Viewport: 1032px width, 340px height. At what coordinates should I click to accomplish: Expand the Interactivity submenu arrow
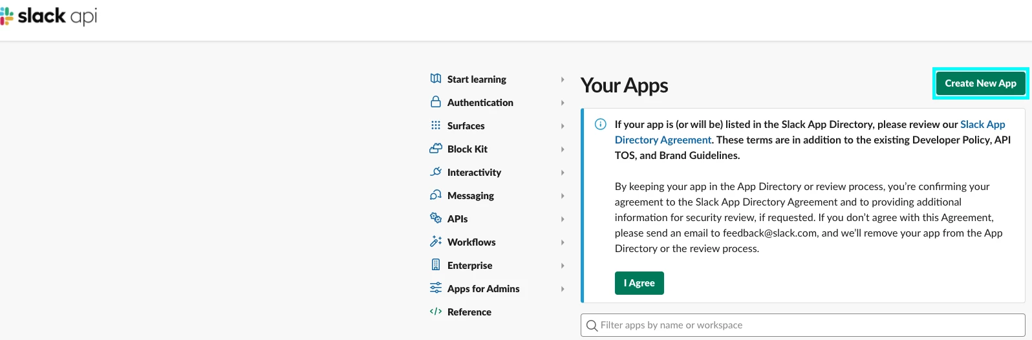tap(563, 173)
